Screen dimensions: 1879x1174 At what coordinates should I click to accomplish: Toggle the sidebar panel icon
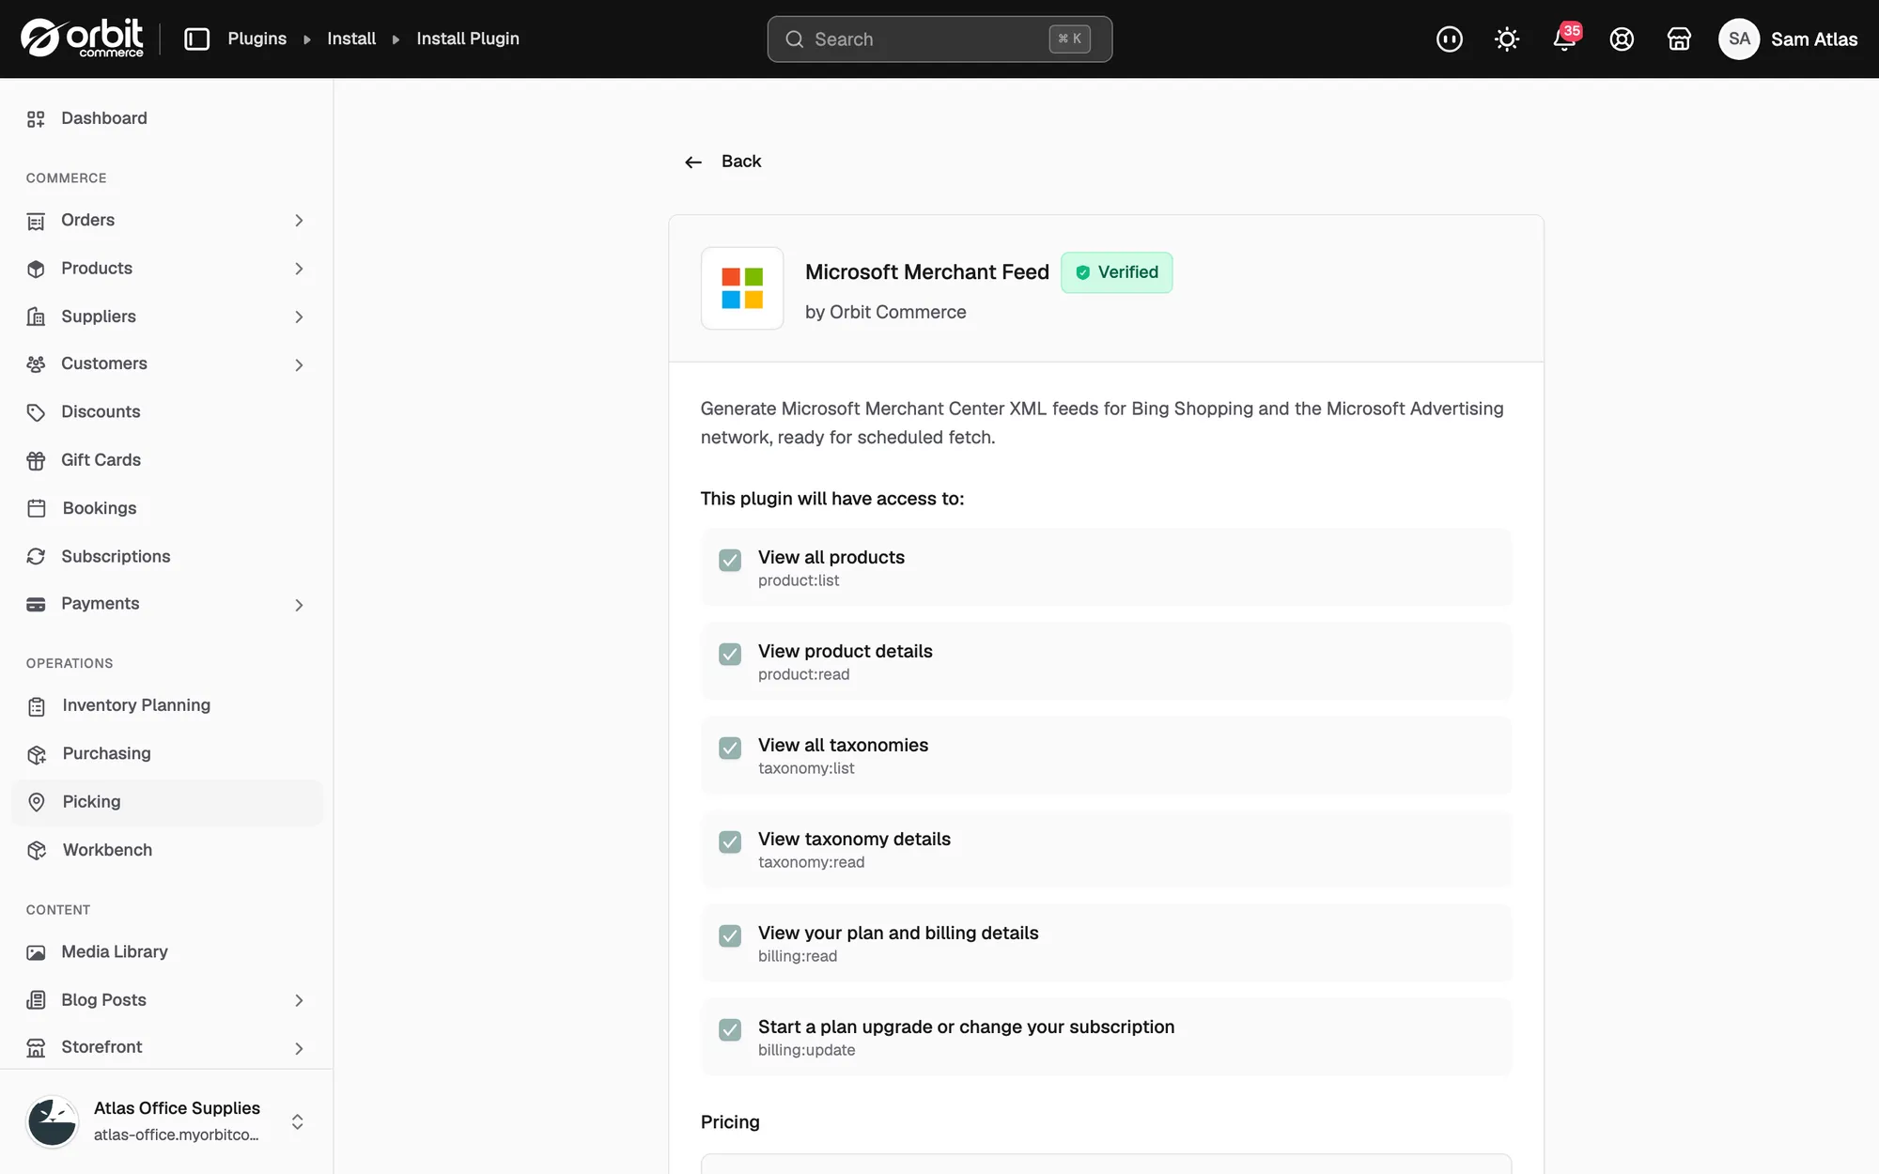196,39
